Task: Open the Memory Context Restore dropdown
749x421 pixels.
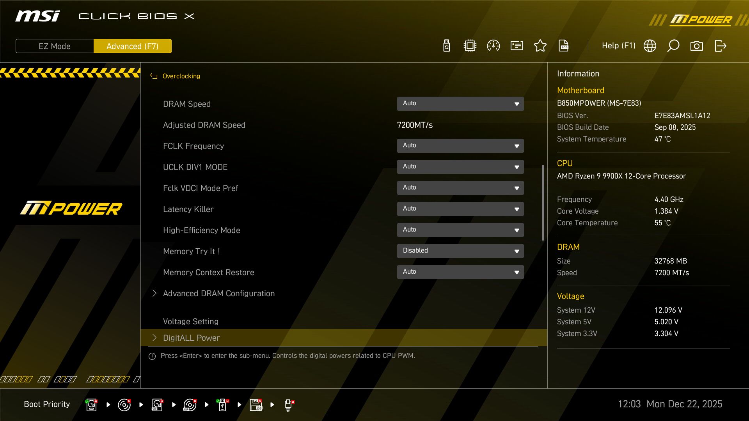Action: [x=460, y=272]
